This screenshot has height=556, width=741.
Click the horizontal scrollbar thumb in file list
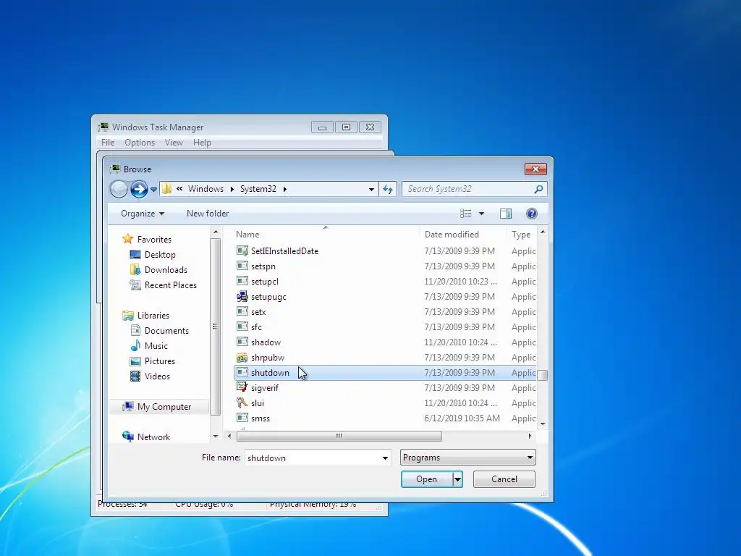click(339, 436)
